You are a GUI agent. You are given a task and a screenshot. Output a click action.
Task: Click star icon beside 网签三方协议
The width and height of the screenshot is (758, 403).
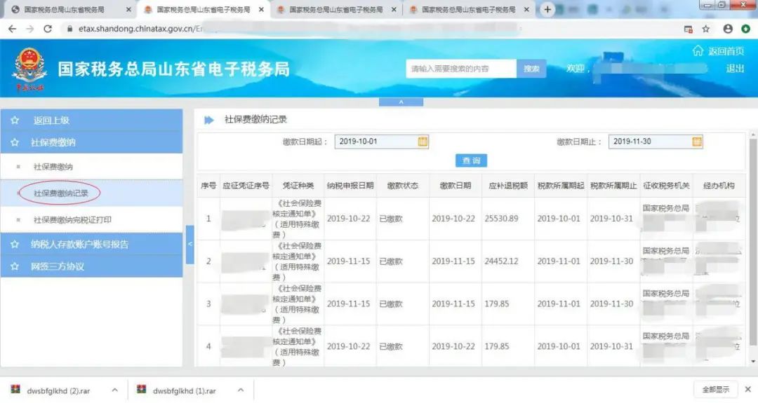[x=15, y=266]
